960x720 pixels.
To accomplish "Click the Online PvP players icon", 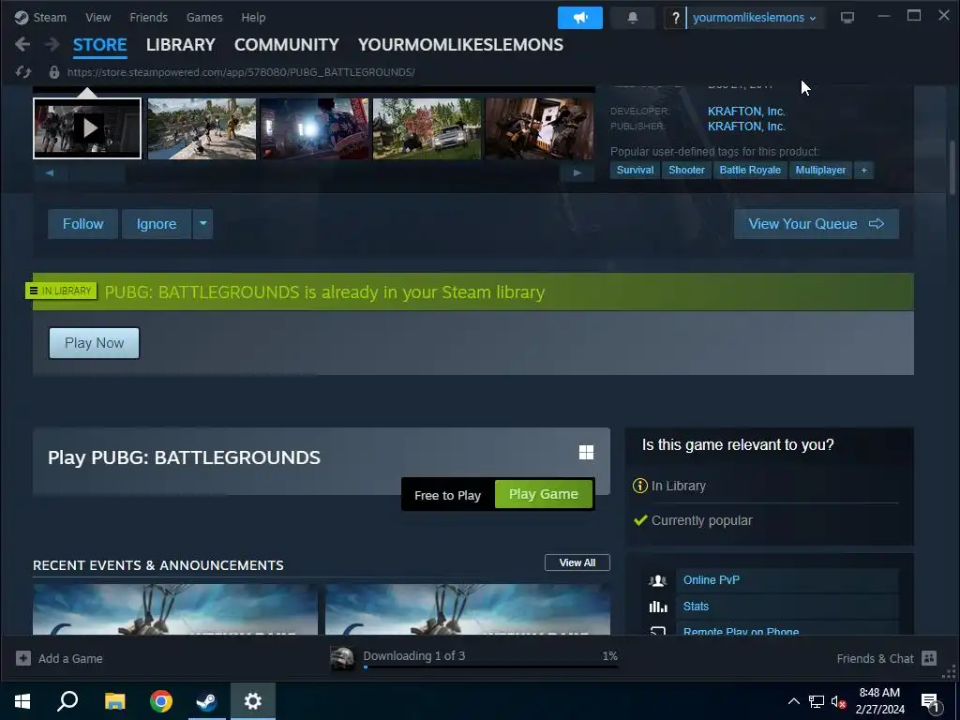I will point(657,580).
